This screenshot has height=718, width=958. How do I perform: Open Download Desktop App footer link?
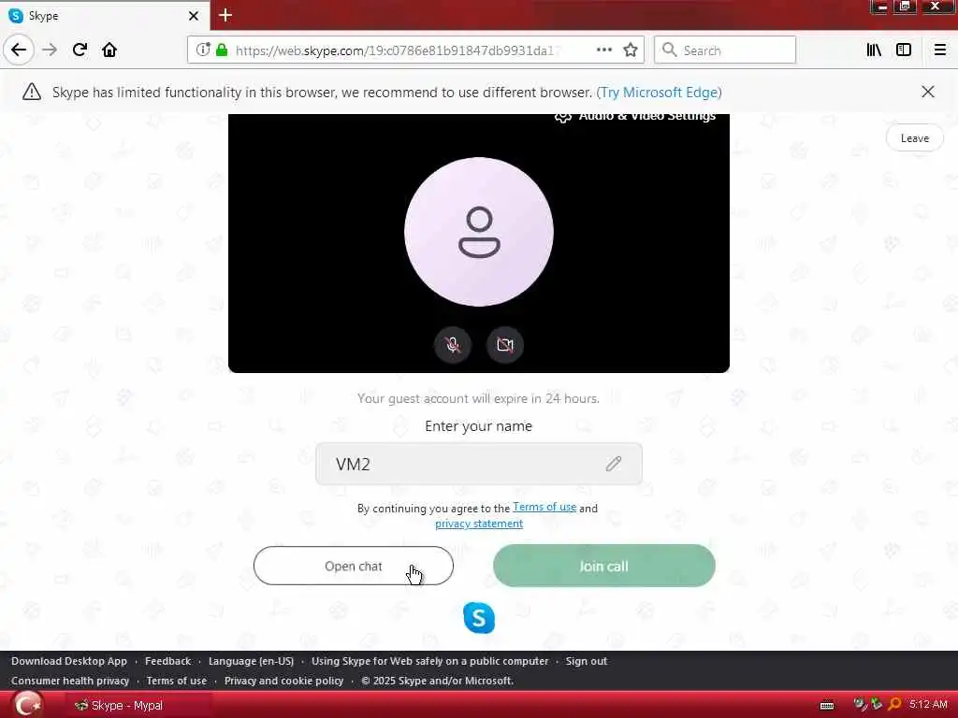tap(69, 661)
